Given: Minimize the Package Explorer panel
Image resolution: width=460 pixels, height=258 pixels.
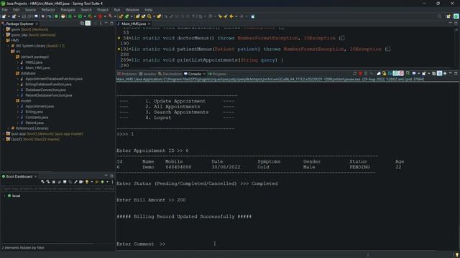Looking at the screenshot, I should coord(106,23).
